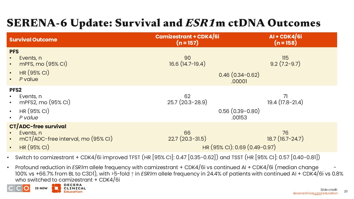Select the PFS2 hazard ratio 0.56 value

click(239, 111)
